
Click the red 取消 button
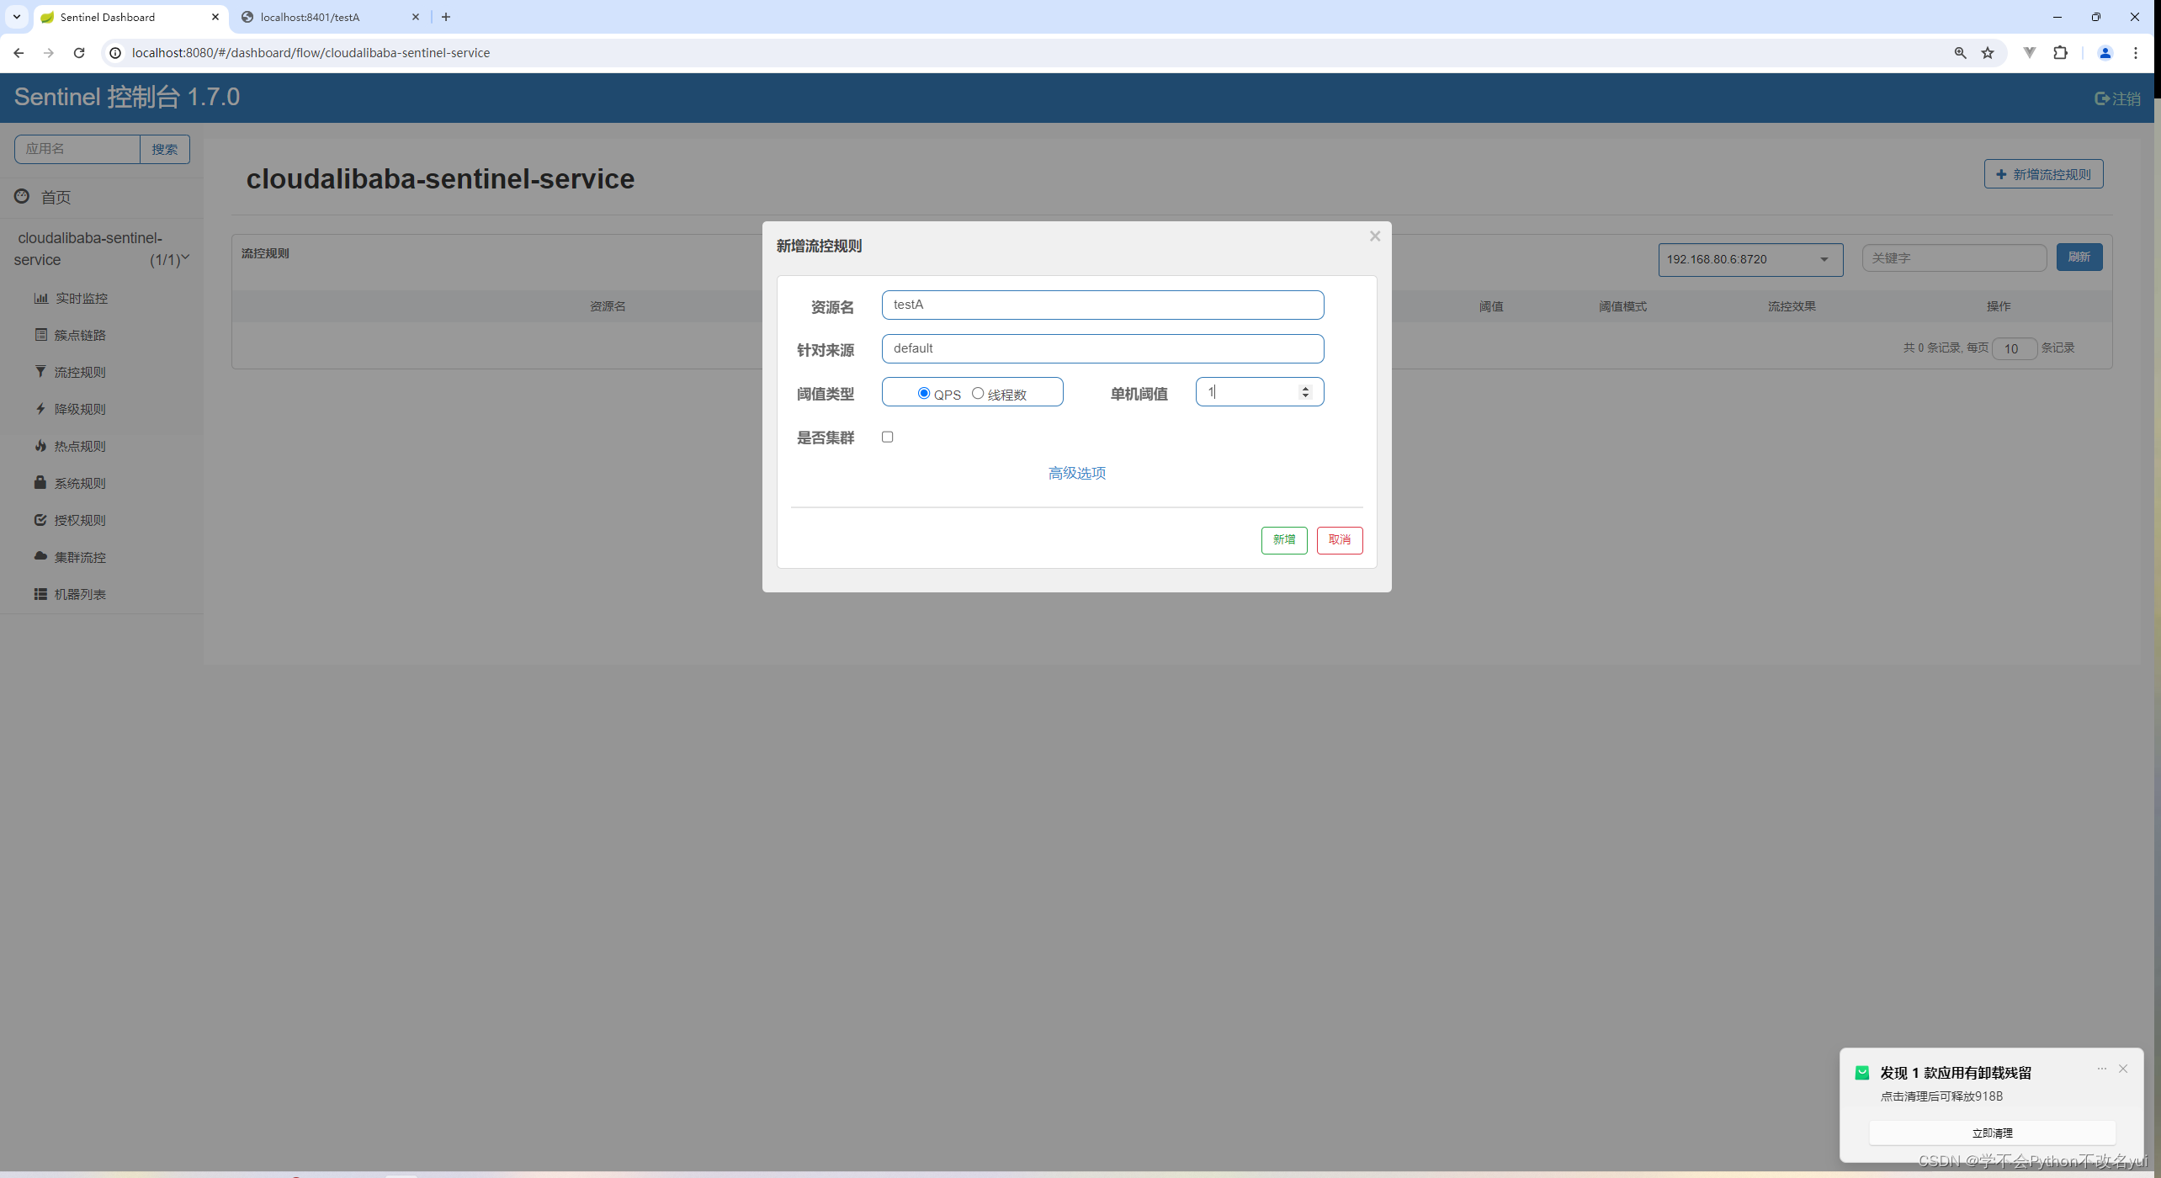(x=1339, y=539)
